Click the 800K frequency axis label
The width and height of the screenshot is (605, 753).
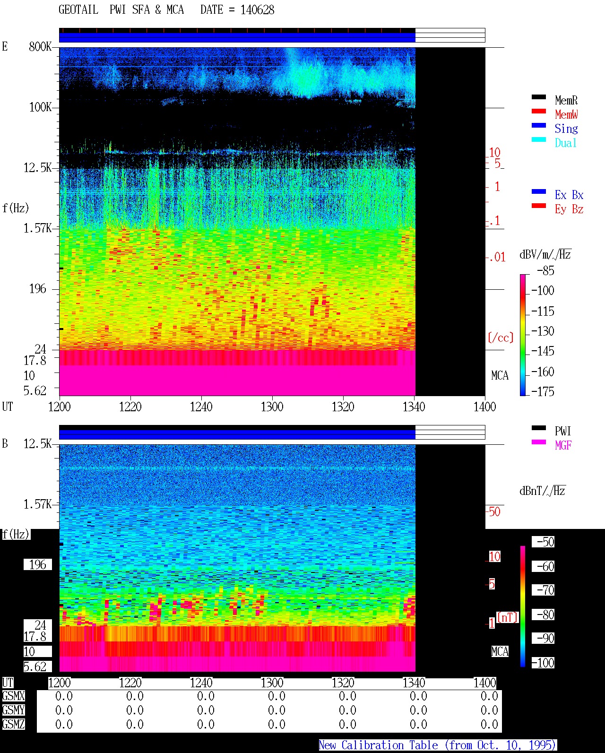pyautogui.click(x=40, y=46)
